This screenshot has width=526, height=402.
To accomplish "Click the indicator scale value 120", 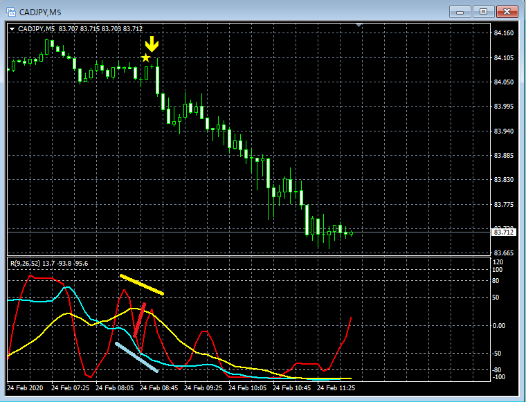I will [x=498, y=262].
